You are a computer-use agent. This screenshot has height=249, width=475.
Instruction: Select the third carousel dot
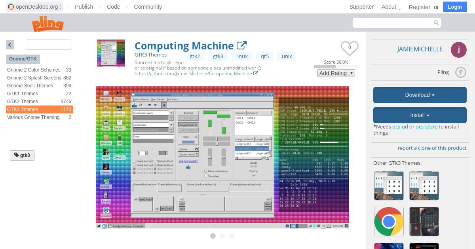coord(232,236)
